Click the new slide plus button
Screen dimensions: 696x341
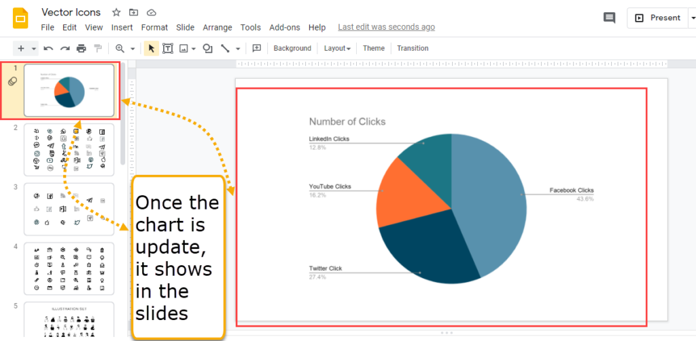point(21,48)
